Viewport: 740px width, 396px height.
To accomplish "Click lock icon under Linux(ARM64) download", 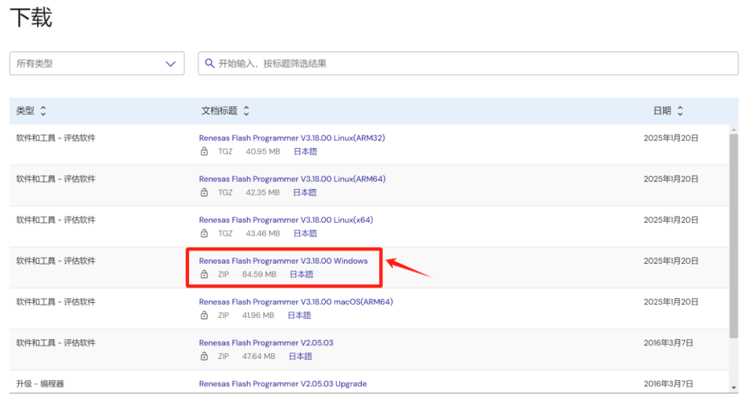I will coord(204,193).
